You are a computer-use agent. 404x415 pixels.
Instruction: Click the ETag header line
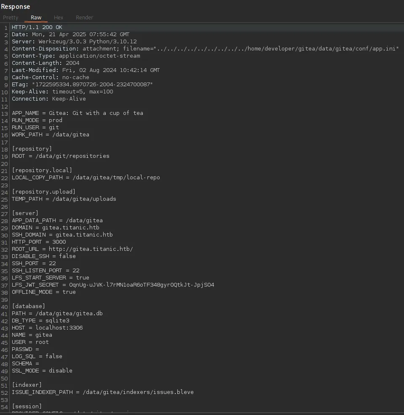pos(82,85)
